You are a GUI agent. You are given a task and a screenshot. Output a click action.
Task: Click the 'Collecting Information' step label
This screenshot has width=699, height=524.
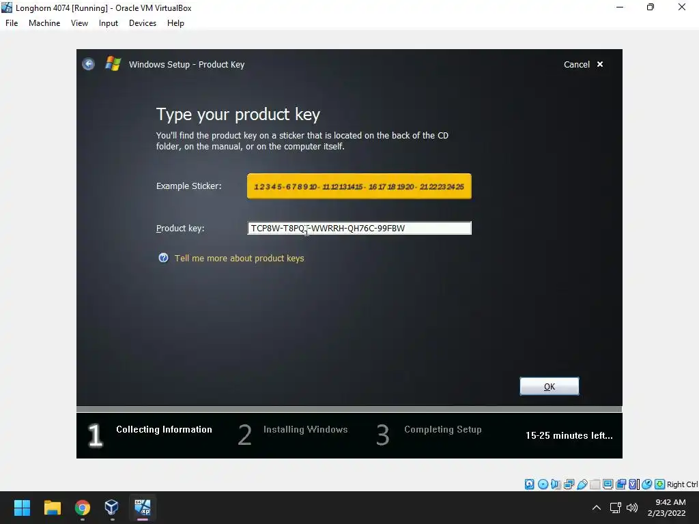(164, 430)
